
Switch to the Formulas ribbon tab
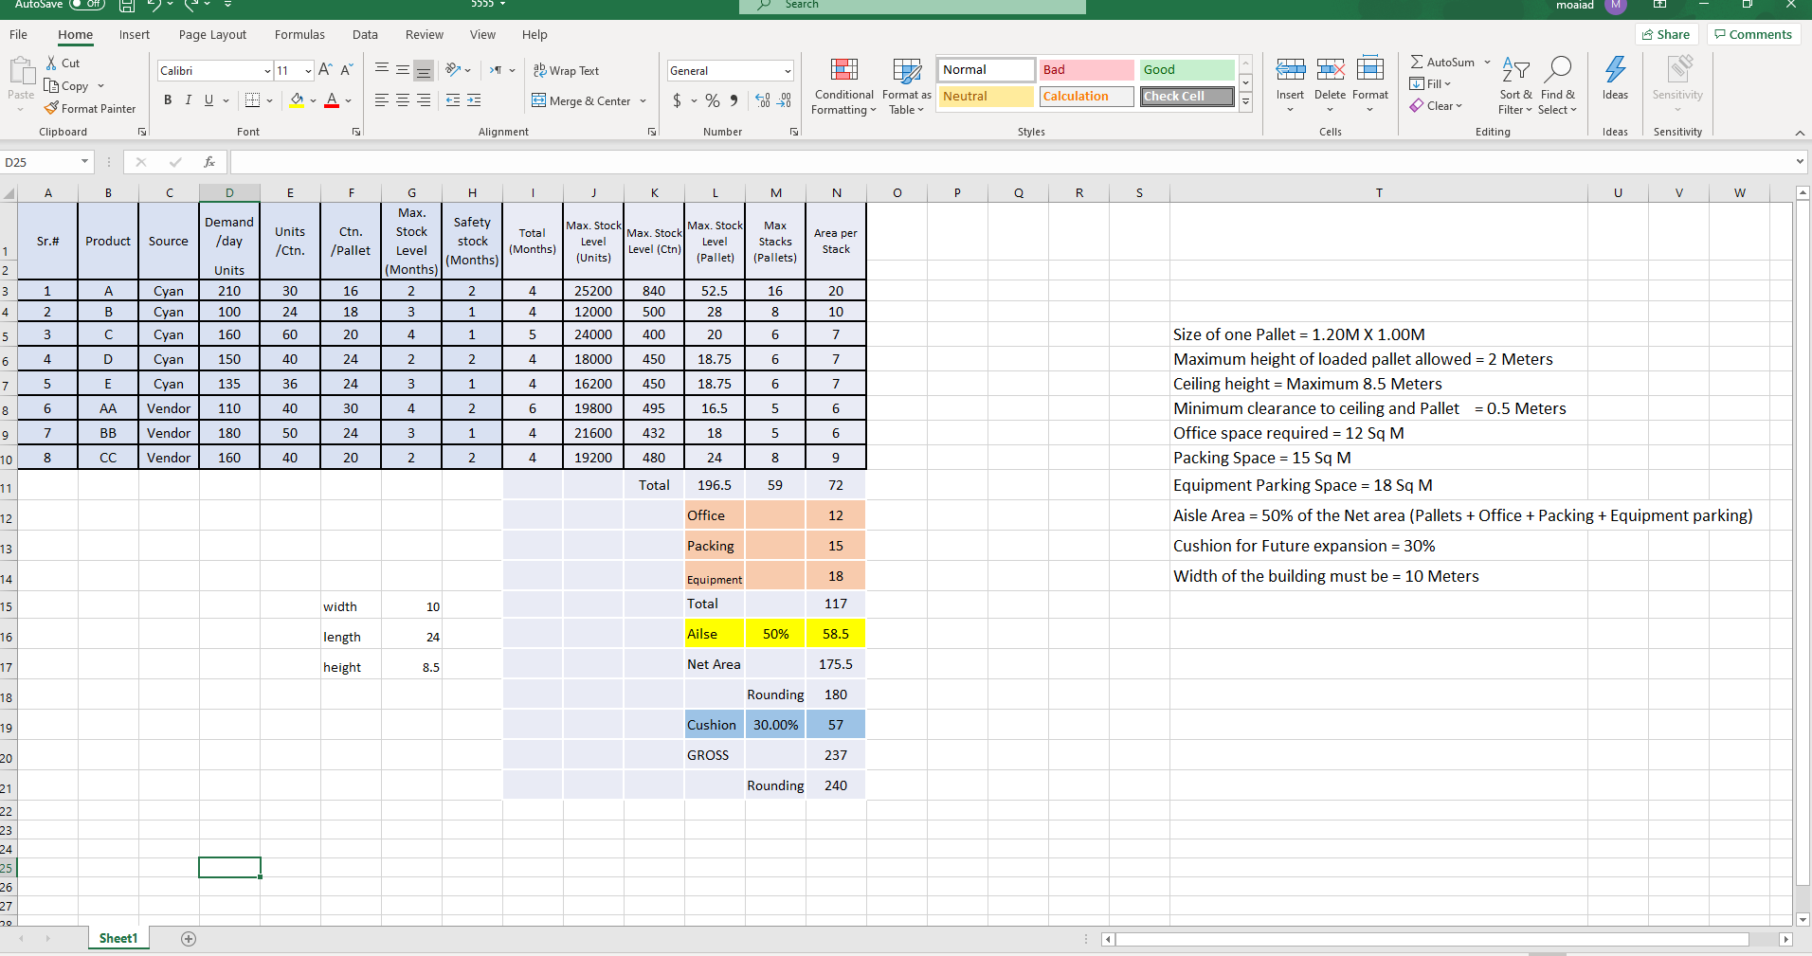(x=299, y=34)
